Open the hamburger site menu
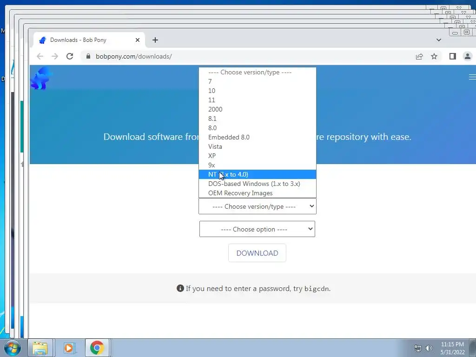The height and width of the screenshot is (357, 476). [x=472, y=77]
